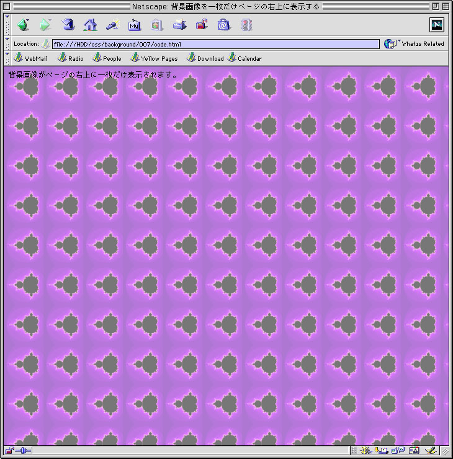Click the Back navigation arrow
This screenshot has height=459, width=453.
(23, 25)
